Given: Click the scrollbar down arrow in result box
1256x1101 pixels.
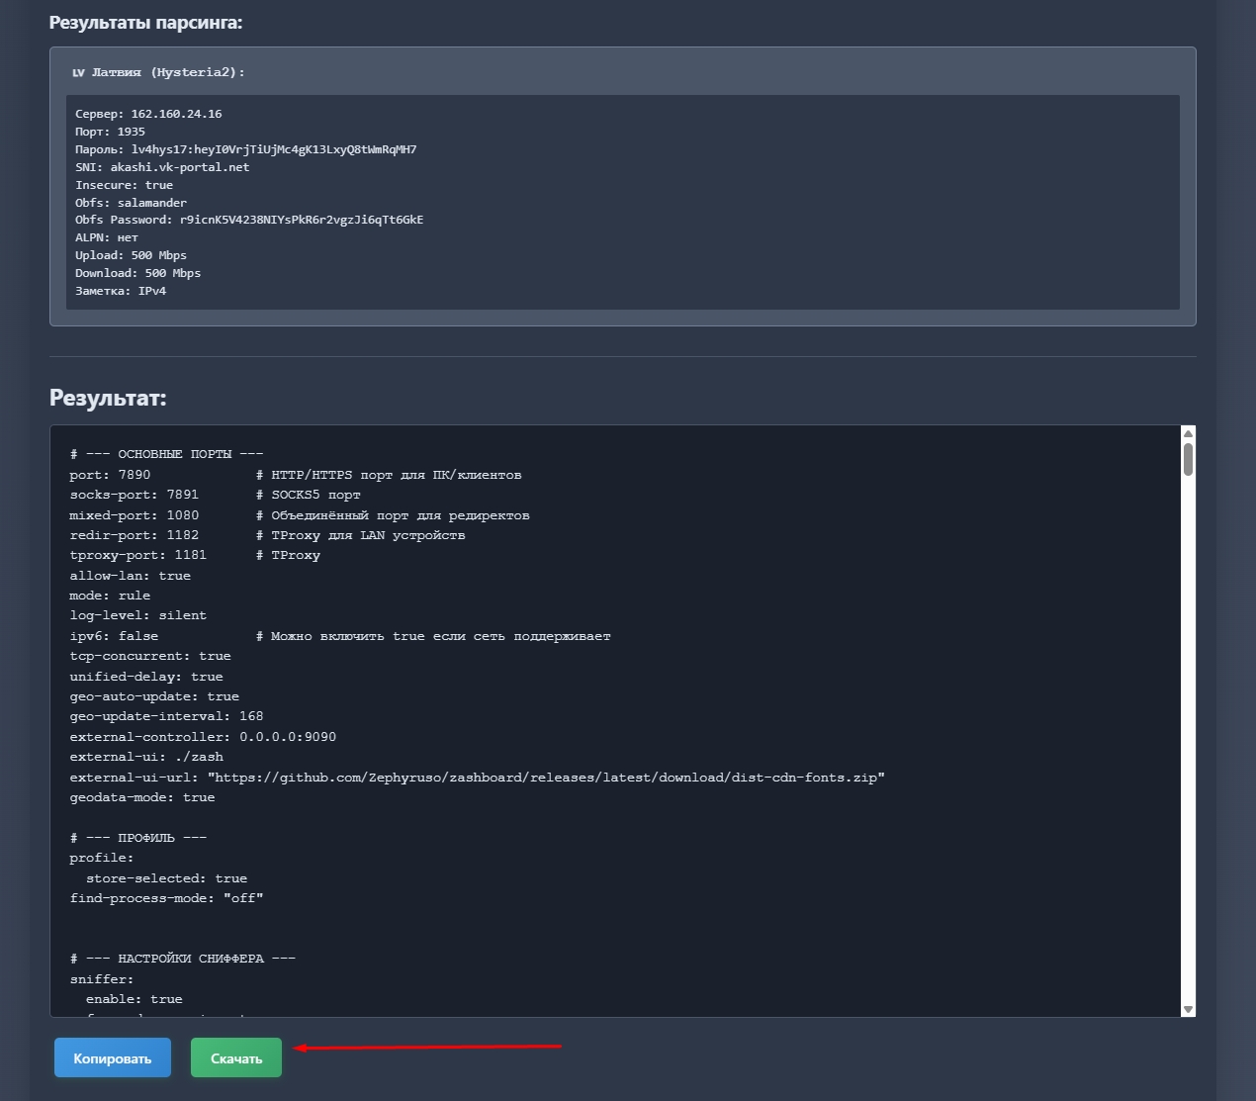Looking at the screenshot, I should tap(1188, 1009).
